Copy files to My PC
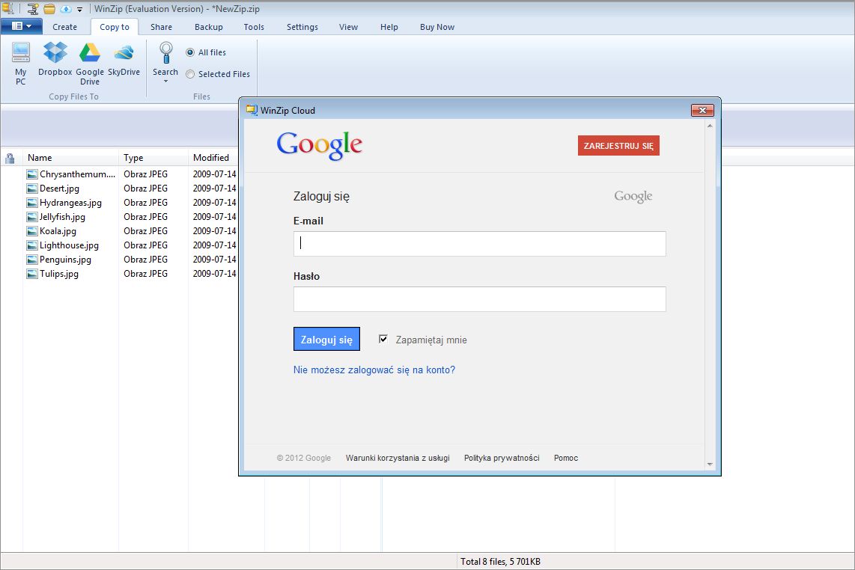 21,64
